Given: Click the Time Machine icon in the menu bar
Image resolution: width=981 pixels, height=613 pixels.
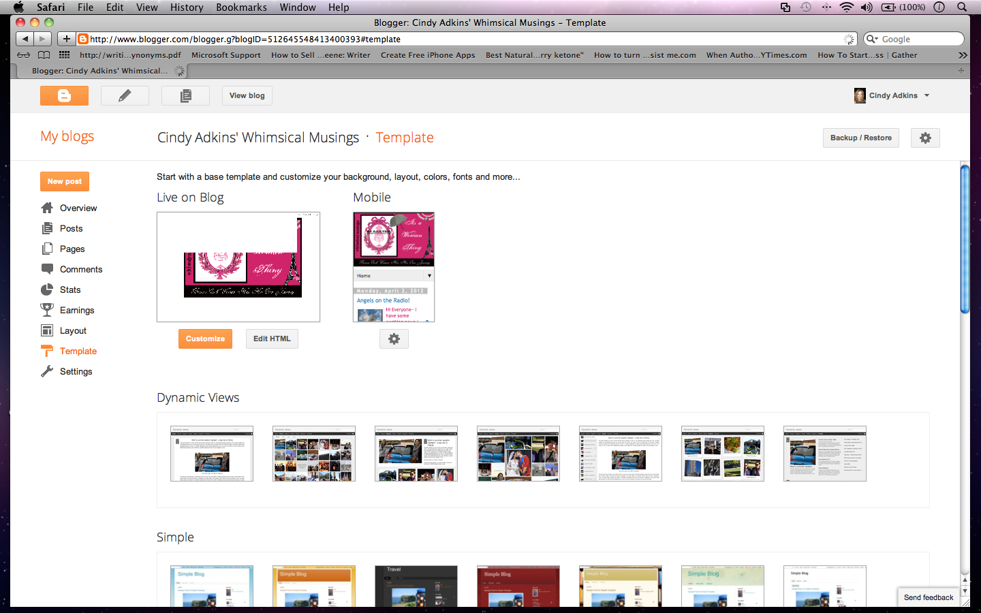Looking at the screenshot, I should tap(806, 7).
